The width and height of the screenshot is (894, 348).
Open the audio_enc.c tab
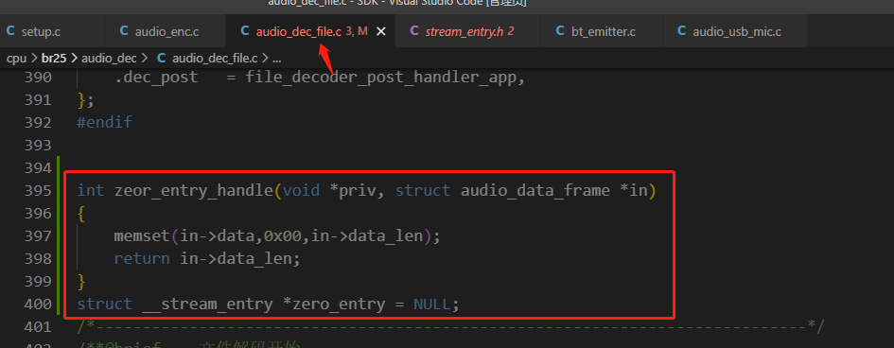click(167, 32)
